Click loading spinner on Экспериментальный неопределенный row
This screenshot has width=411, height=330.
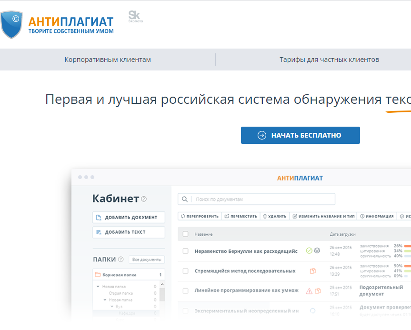[x=313, y=311]
